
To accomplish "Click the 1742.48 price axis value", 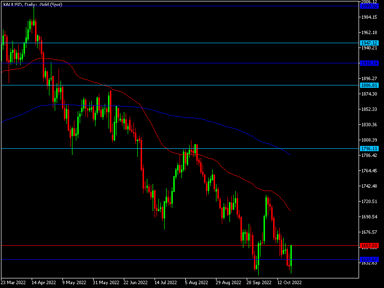I will pyautogui.click(x=369, y=186).
